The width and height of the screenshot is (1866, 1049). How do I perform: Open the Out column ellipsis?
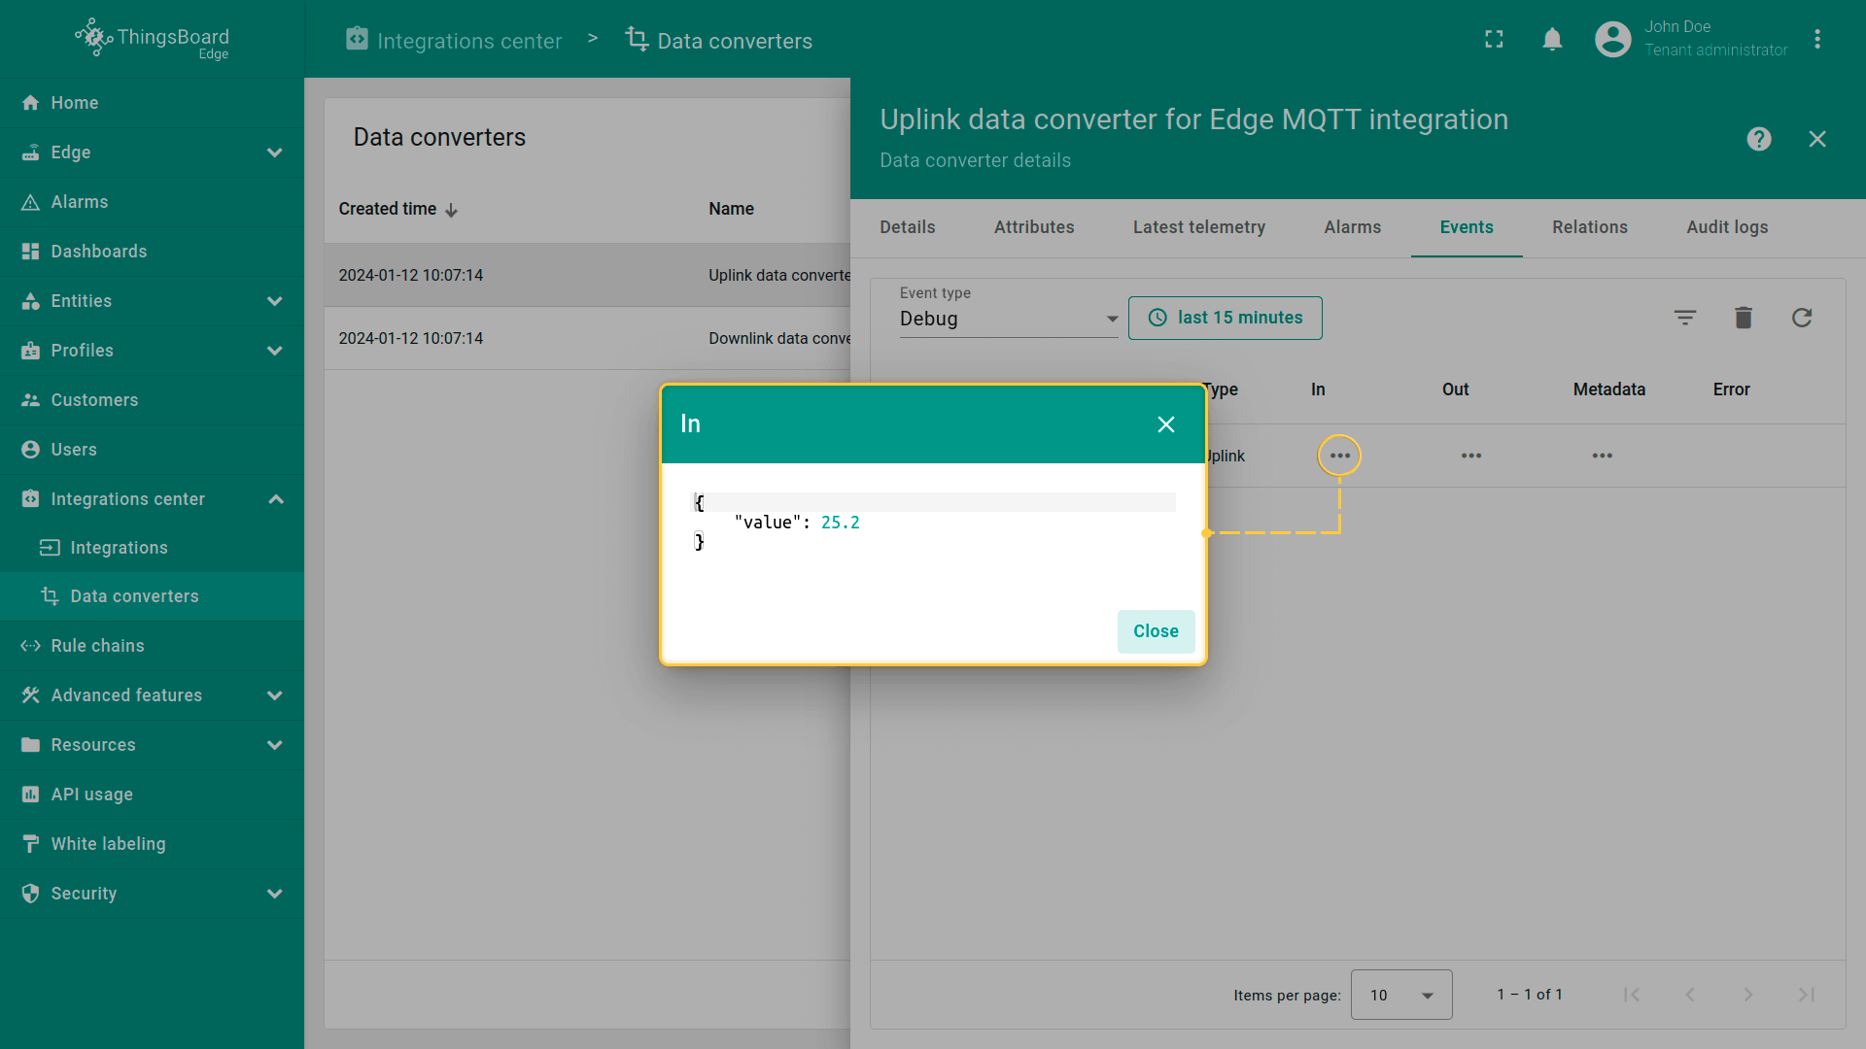coord(1470,456)
